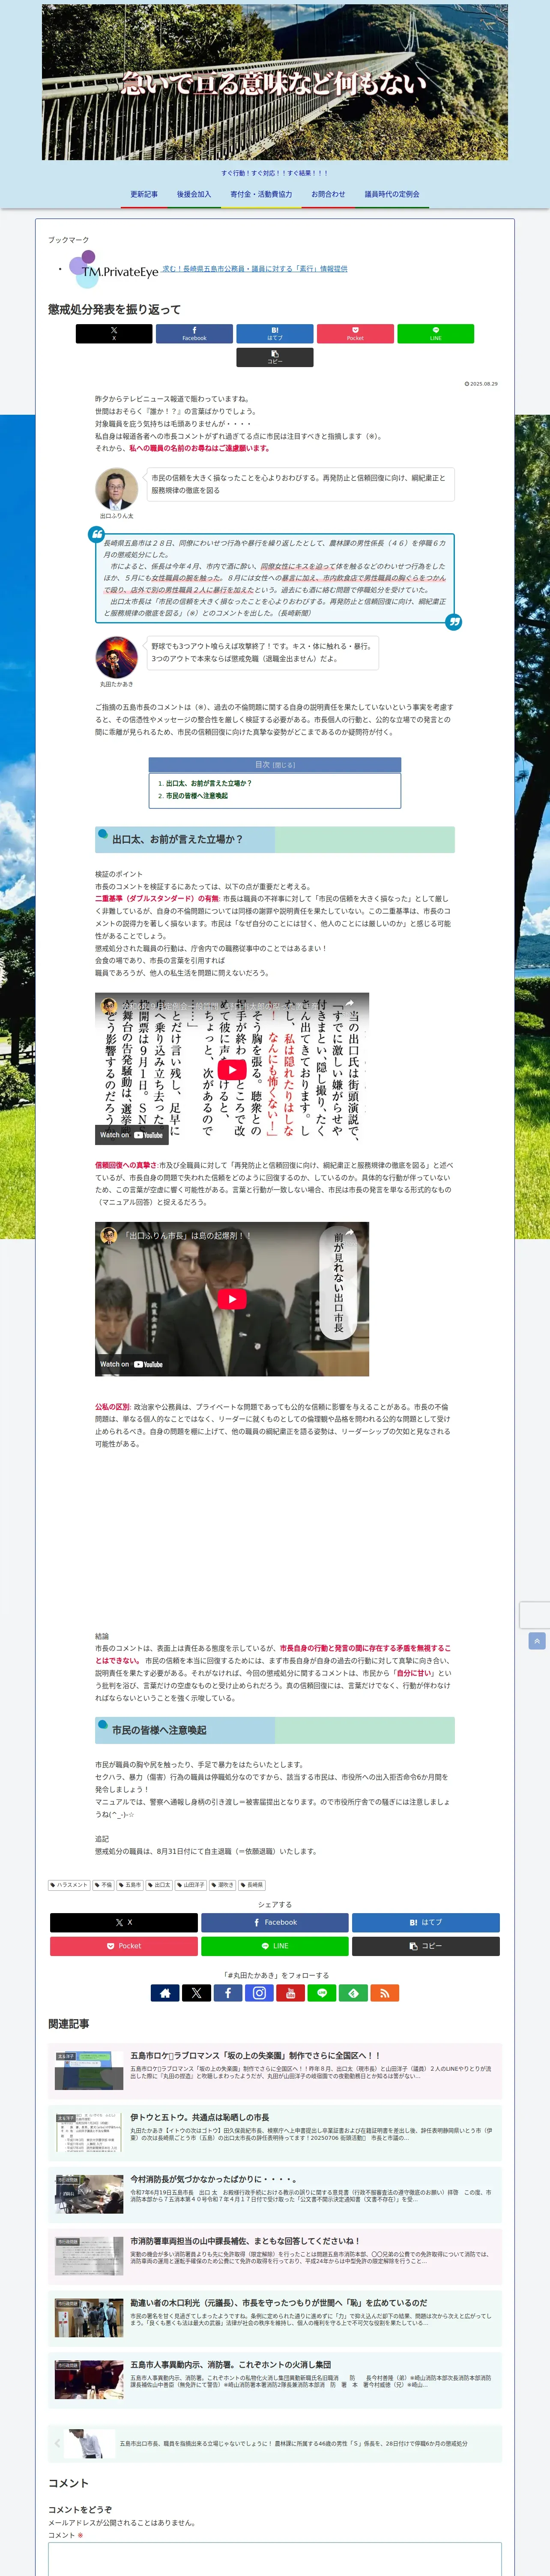Open the お問合わせ menu item
550x2576 pixels.
[x=329, y=194]
